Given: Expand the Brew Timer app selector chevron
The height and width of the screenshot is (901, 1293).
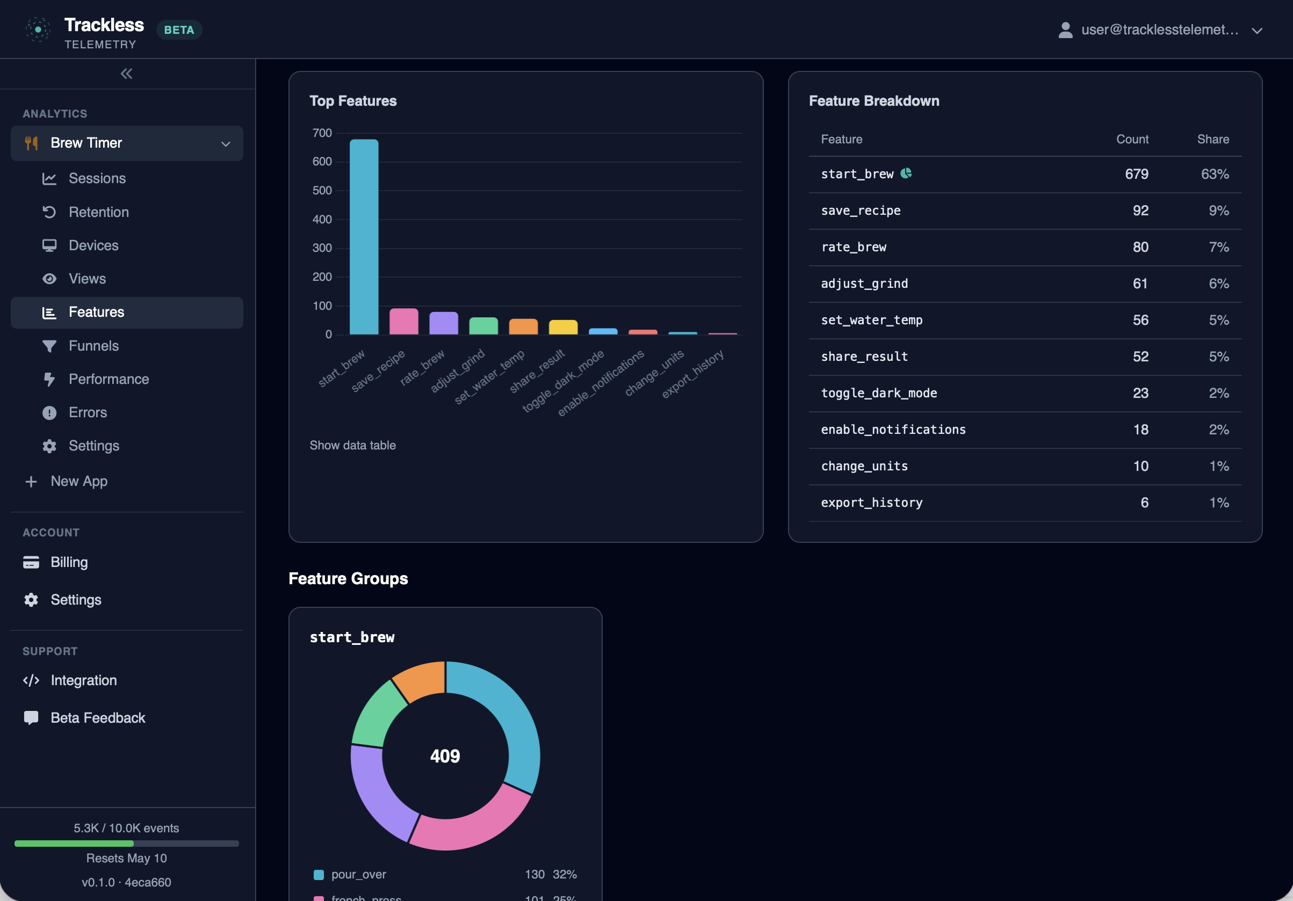Looking at the screenshot, I should click(226, 143).
